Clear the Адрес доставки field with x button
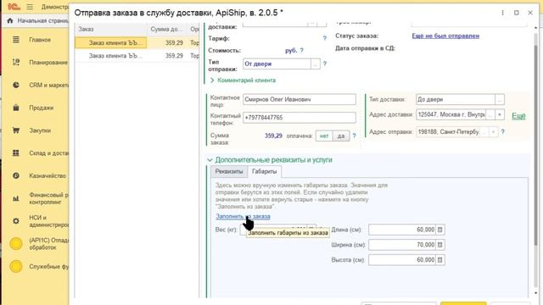Viewport: 543px width, 305px height. (x=500, y=114)
